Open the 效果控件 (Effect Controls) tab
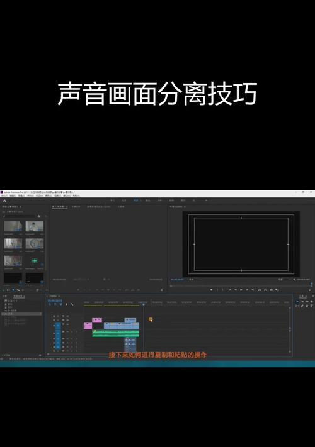This screenshot has width=315, height=447. [76, 207]
